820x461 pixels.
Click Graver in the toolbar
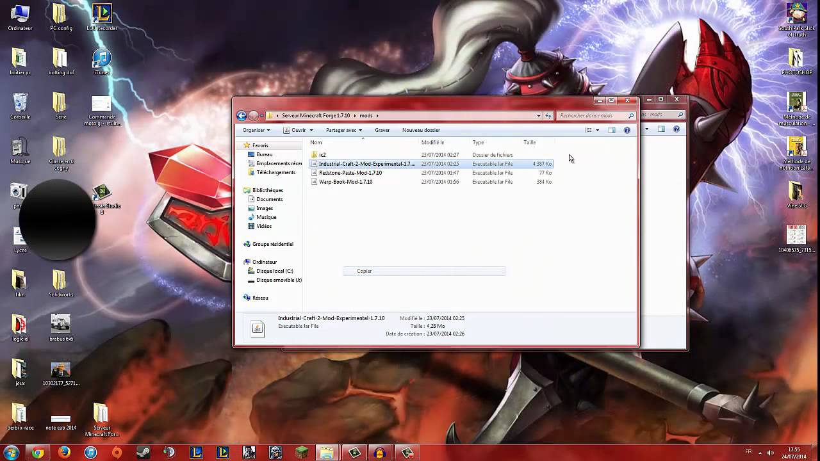(382, 130)
